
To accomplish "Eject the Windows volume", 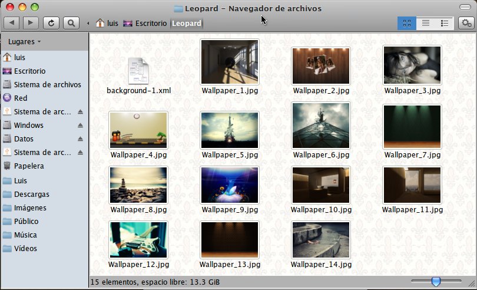I will (80, 125).
